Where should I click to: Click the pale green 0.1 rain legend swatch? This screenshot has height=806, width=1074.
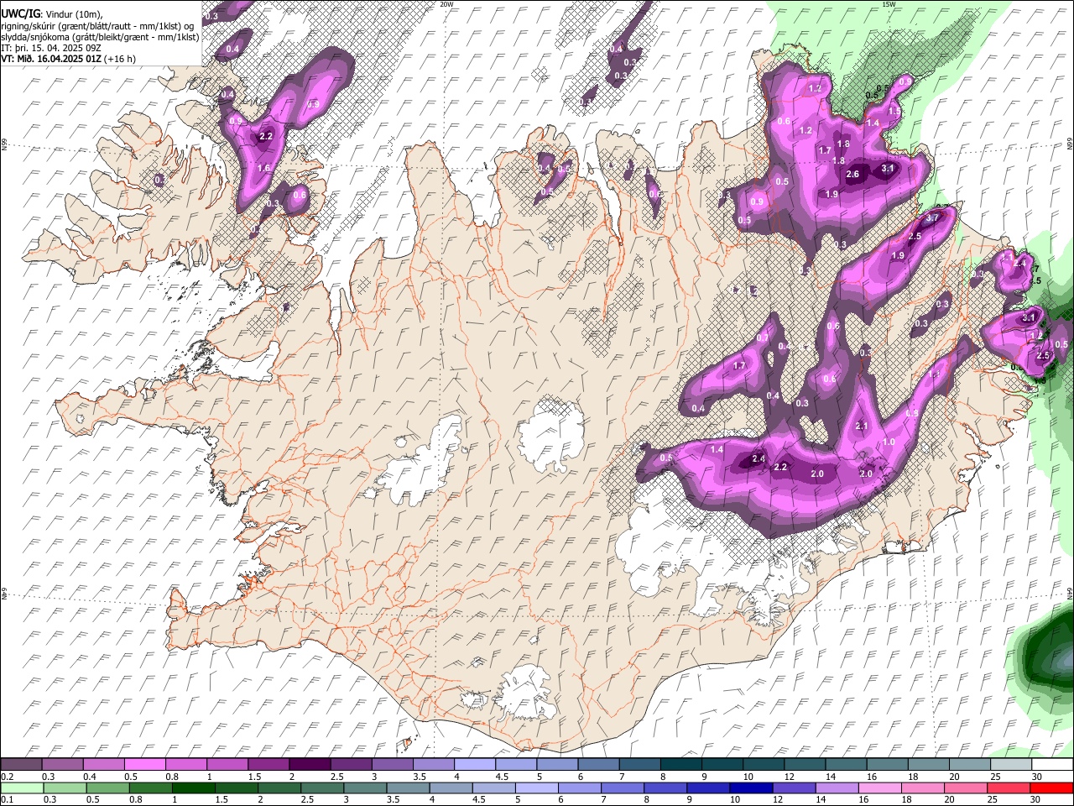(x=21, y=788)
